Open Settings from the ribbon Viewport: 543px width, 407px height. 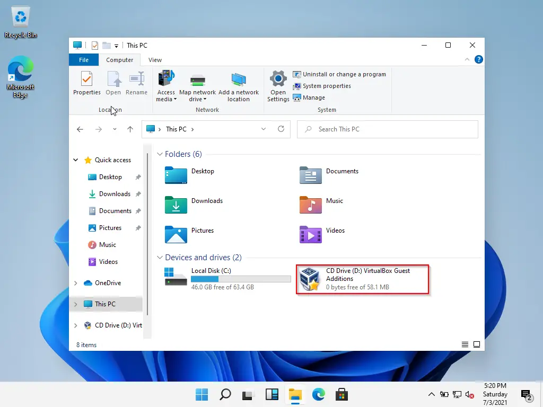[278, 86]
